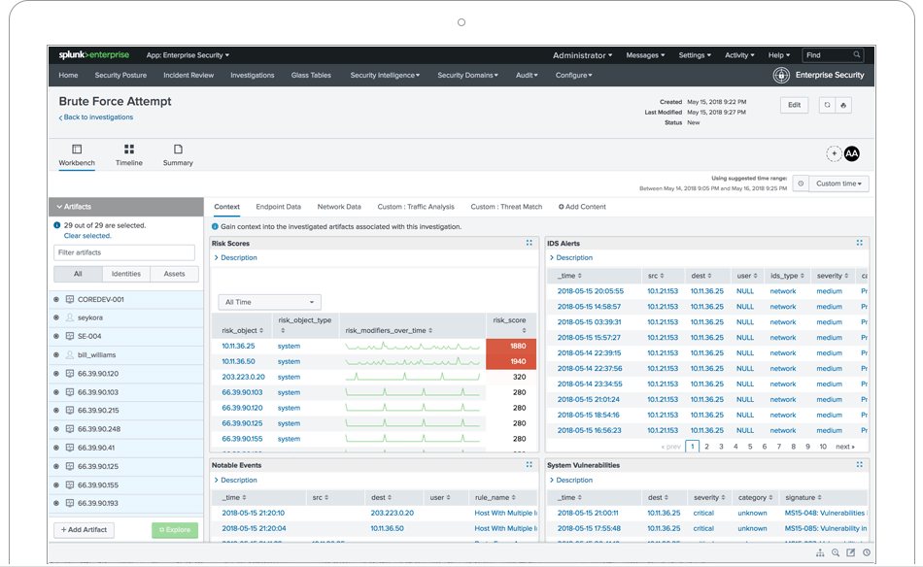Open the action history clock in bottom bar
This screenshot has height=567, width=923.
(867, 552)
